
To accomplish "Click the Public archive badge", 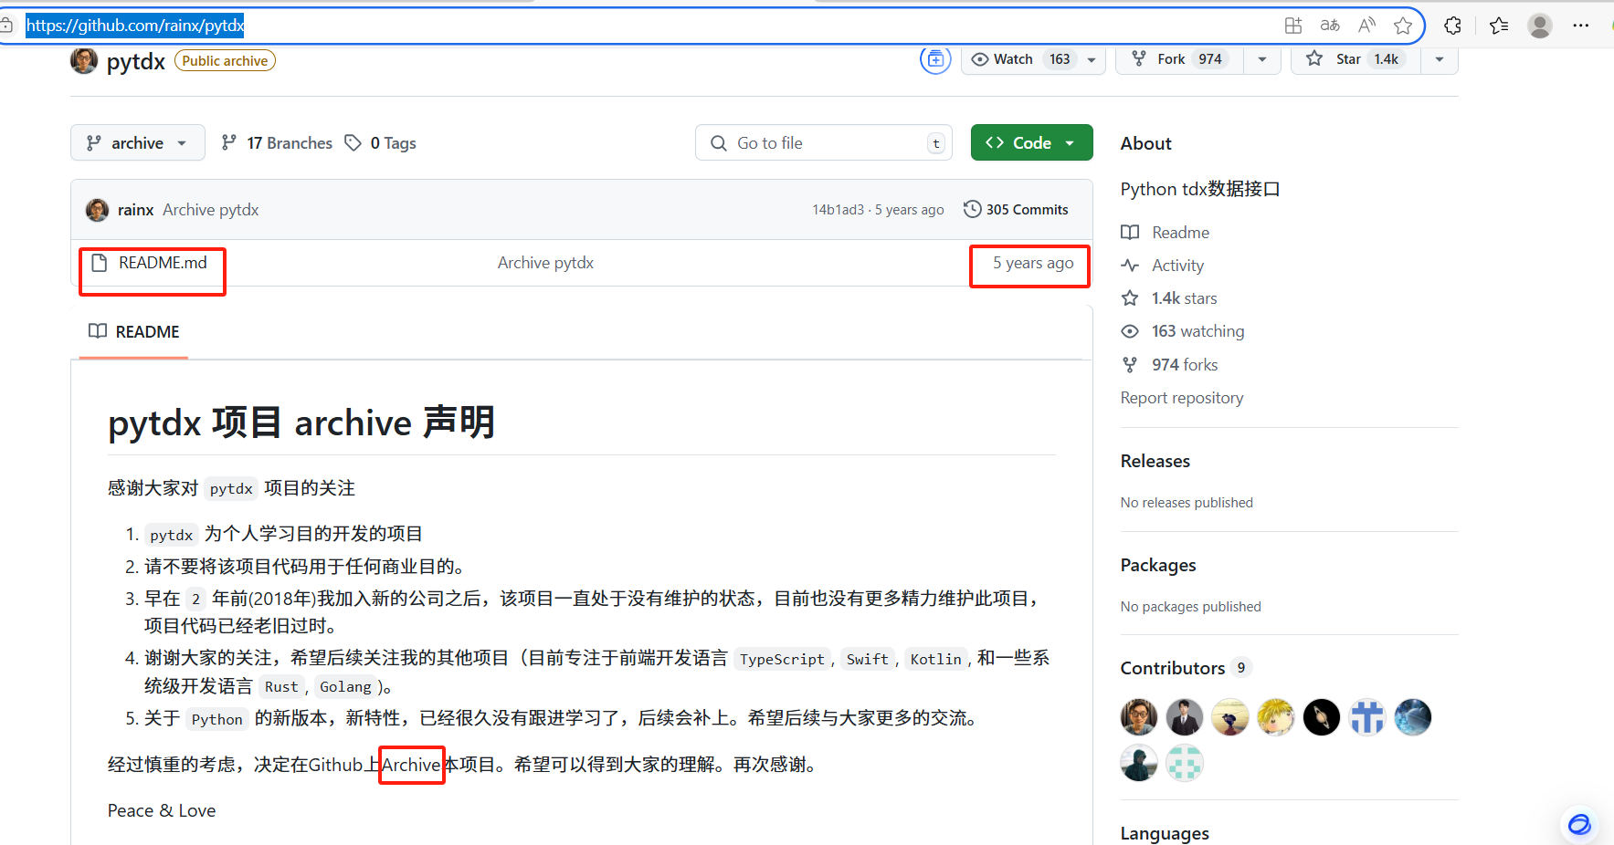I will 225,61.
